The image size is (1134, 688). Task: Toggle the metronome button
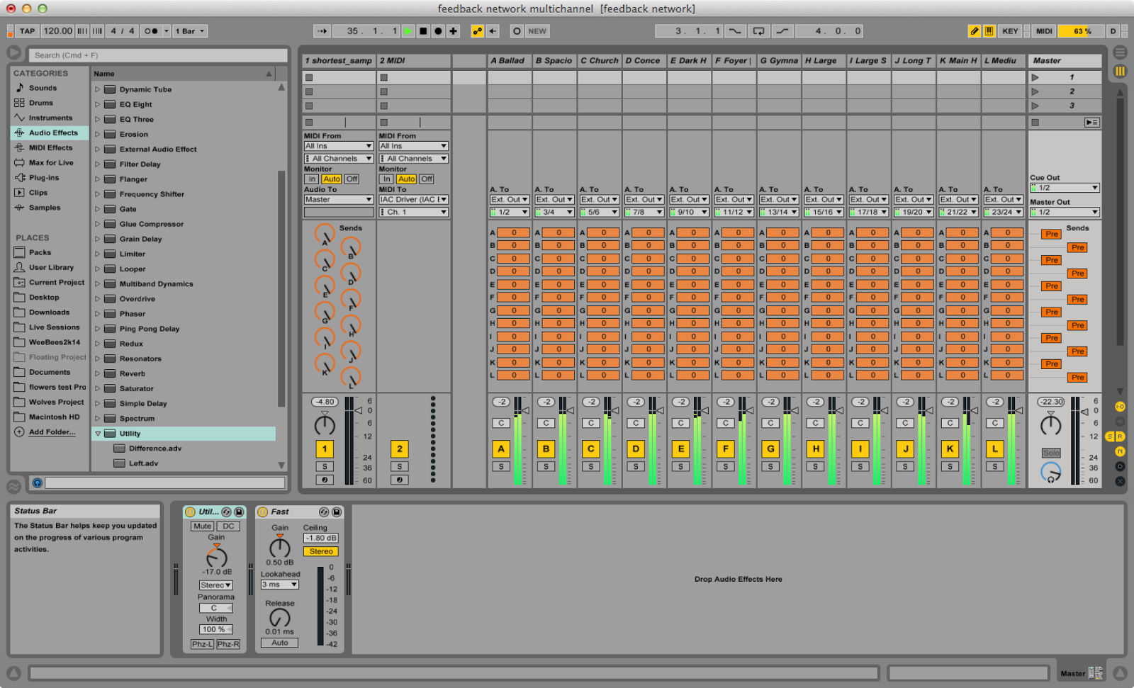click(151, 31)
